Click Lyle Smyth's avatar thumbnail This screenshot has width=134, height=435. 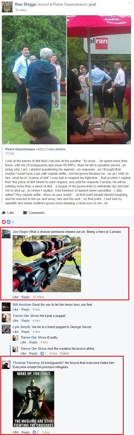(x=6, y=329)
